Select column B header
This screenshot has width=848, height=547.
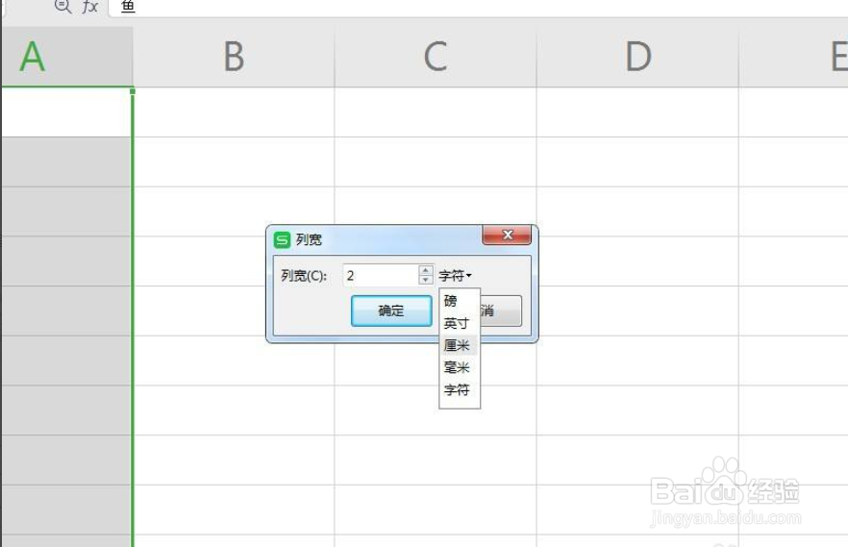[x=234, y=58]
